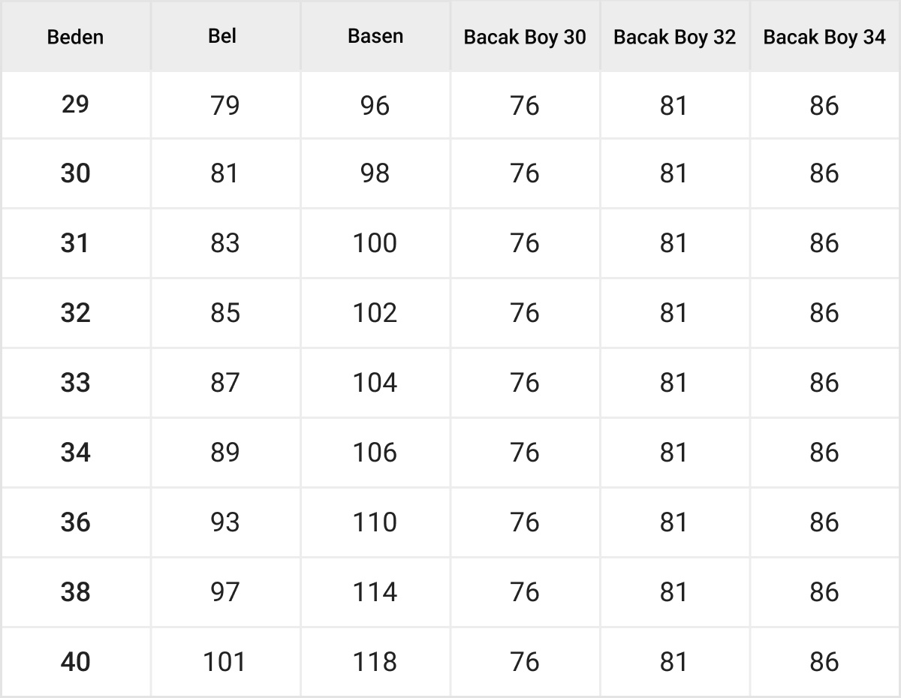Click the Basen column header
Screen dimensions: 901x698
[375, 36]
